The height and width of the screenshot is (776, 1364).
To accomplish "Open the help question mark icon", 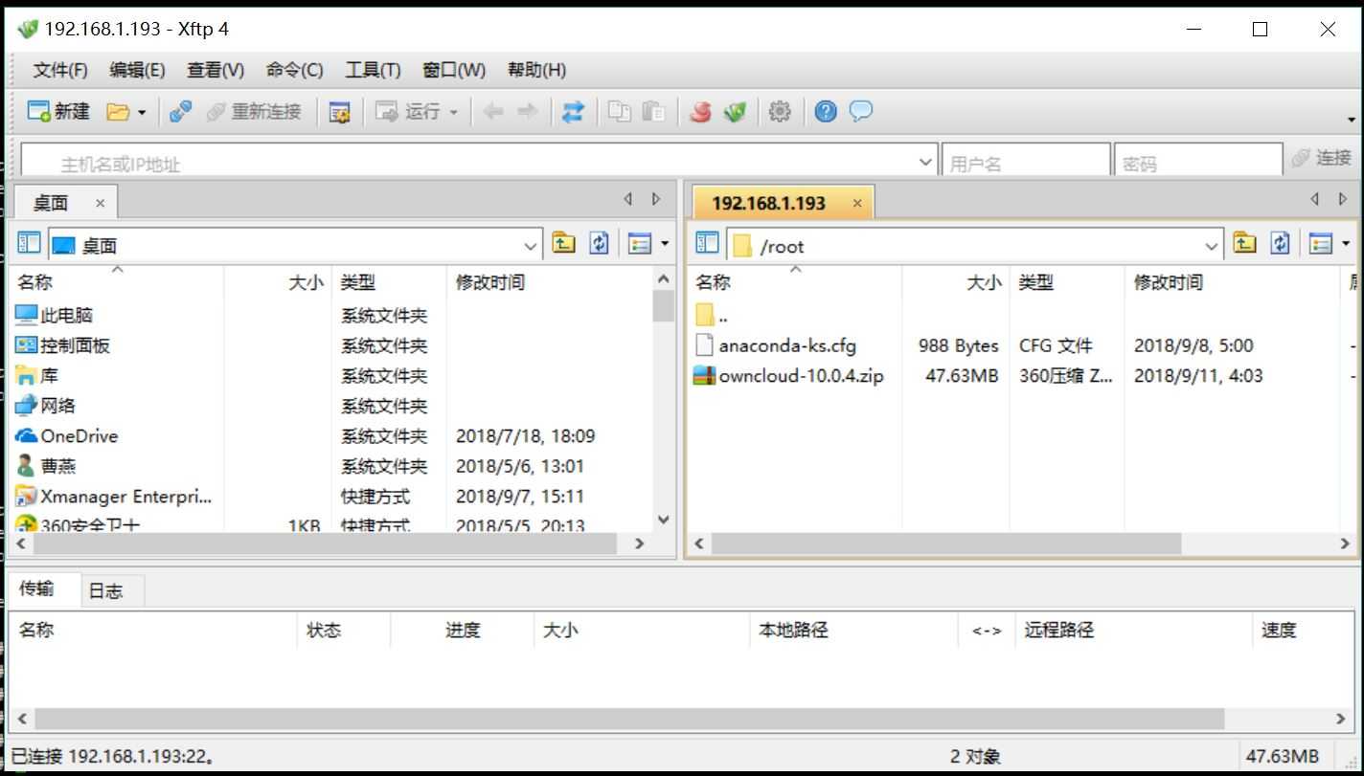I will click(826, 112).
